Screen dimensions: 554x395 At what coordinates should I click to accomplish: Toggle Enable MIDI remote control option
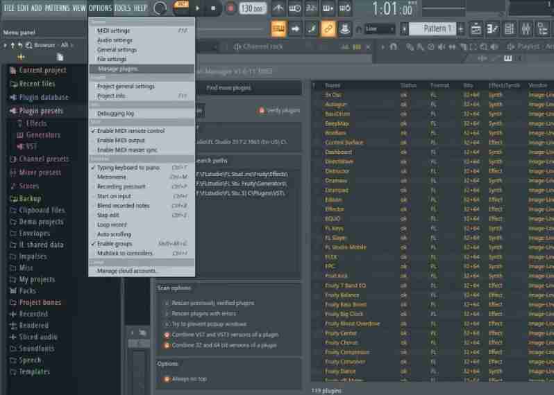pyautogui.click(x=142, y=131)
